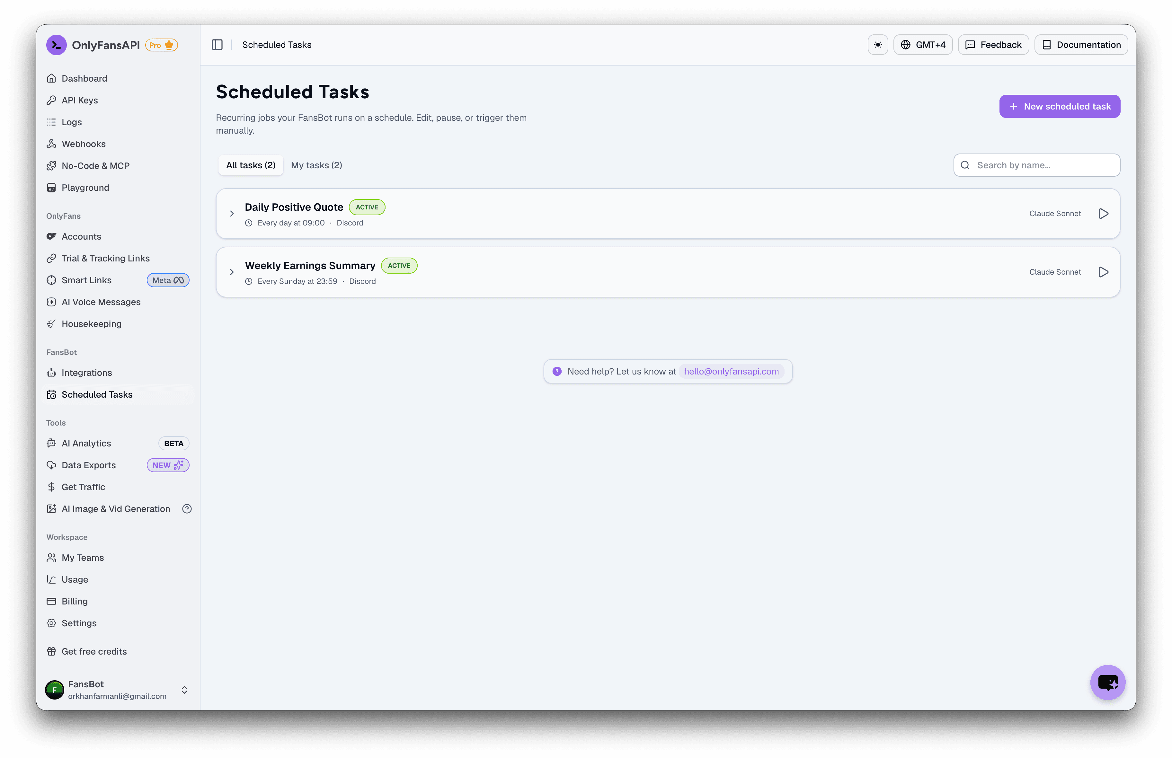Open AI Image & Vid Generation
The width and height of the screenshot is (1172, 758).
pos(116,509)
